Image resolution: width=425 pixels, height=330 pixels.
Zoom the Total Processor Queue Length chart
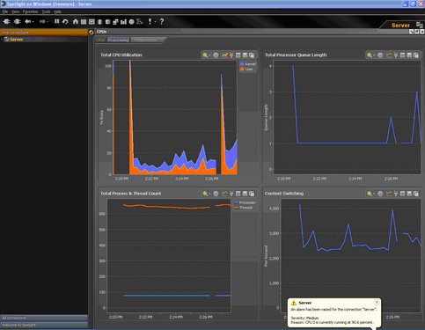tap(370, 55)
